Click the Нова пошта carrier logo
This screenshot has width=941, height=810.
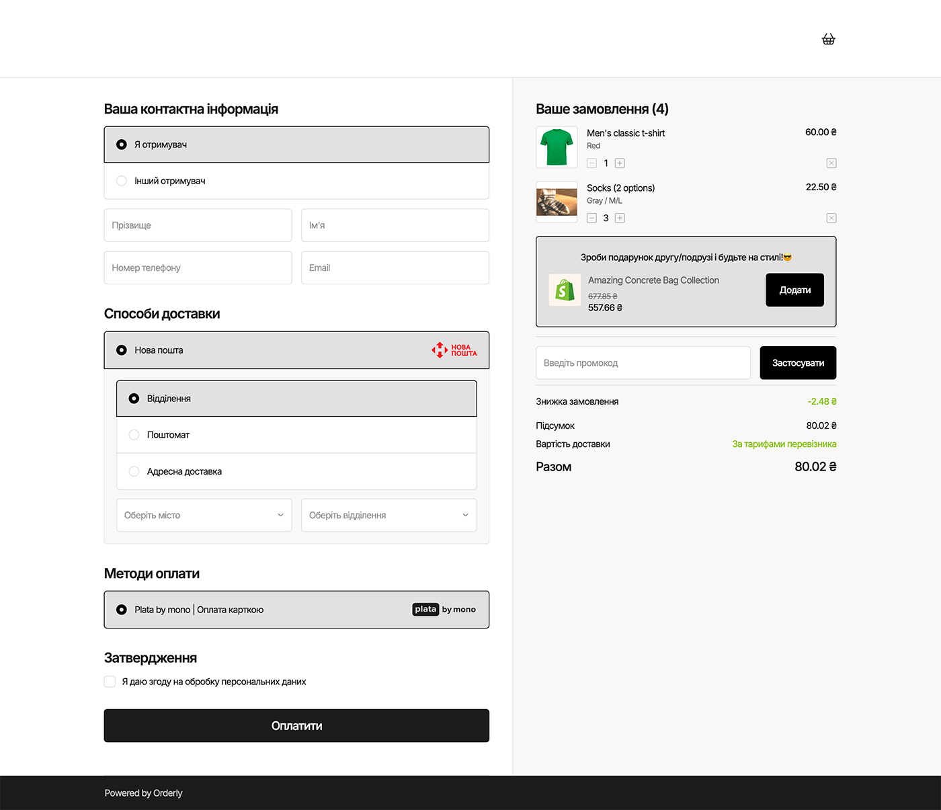[x=454, y=350]
